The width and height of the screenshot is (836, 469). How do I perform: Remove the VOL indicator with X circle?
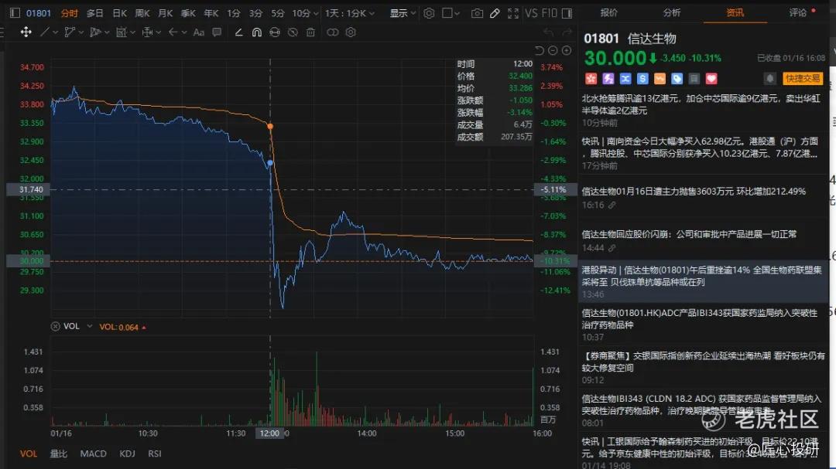coord(55,326)
